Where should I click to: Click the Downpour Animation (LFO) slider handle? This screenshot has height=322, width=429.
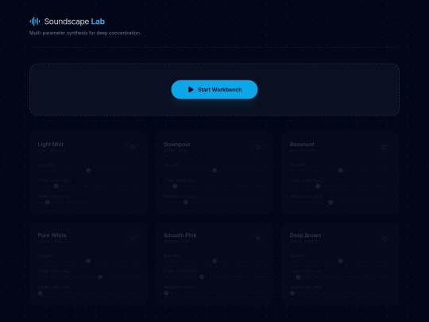click(x=185, y=203)
